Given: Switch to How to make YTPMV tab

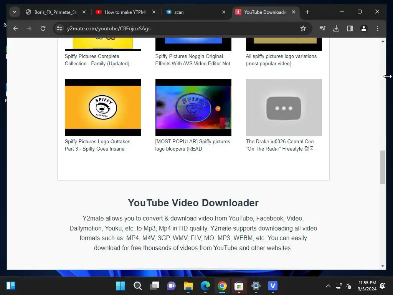Looking at the screenshot, I should (x=125, y=12).
